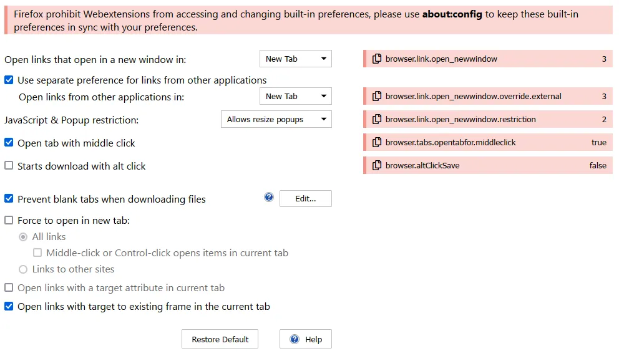Toggle Prevent blank tabs when downloading files
Image resolution: width=619 pixels, height=356 pixels.
(x=9, y=199)
